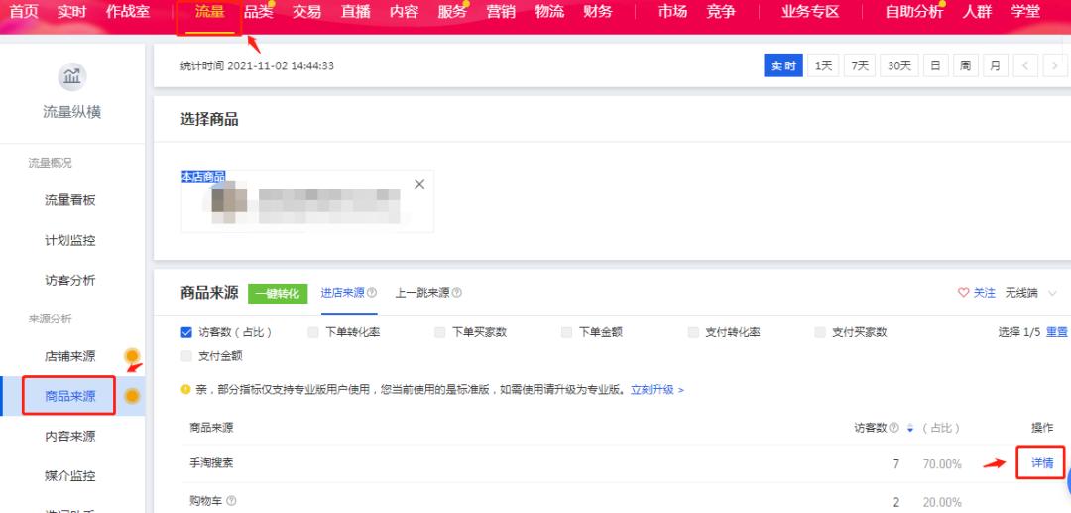Click help icon beside 访客数 column header

click(x=894, y=428)
